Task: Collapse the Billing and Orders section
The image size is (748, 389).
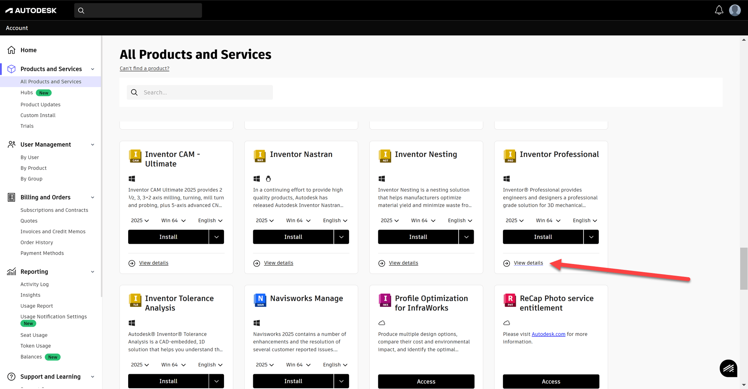Action: pyautogui.click(x=93, y=197)
